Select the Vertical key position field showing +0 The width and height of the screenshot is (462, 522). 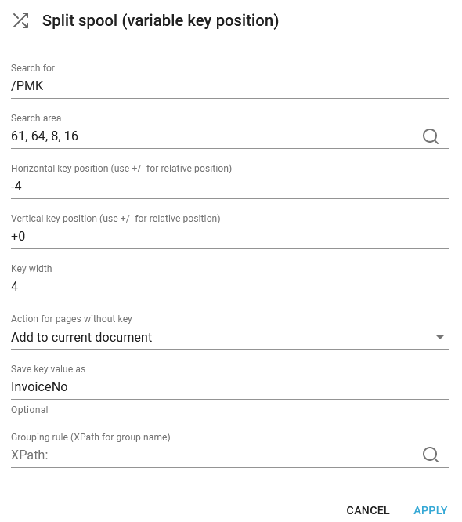230,237
